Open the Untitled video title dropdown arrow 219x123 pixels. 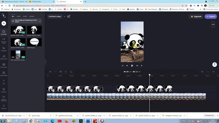(64, 16)
